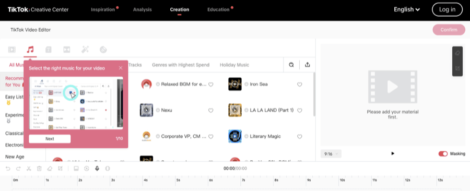Click the music search icon

pos(291,65)
